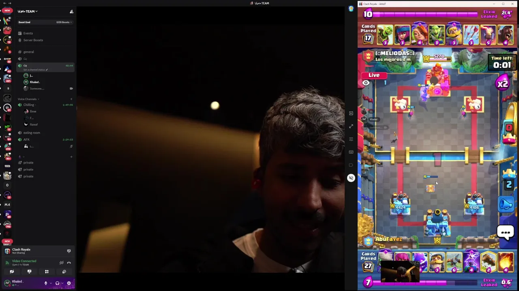Open the MT server icon in the rail
Image resolution: width=519 pixels, height=291 pixels.
click(7, 127)
